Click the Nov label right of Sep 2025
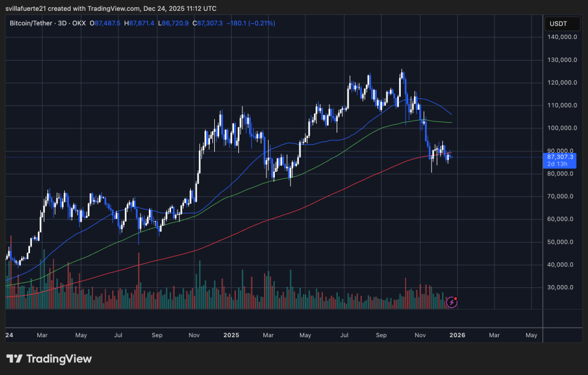Image resolution: width=588 pixels, height=375 pixels. tap(419, 335)
